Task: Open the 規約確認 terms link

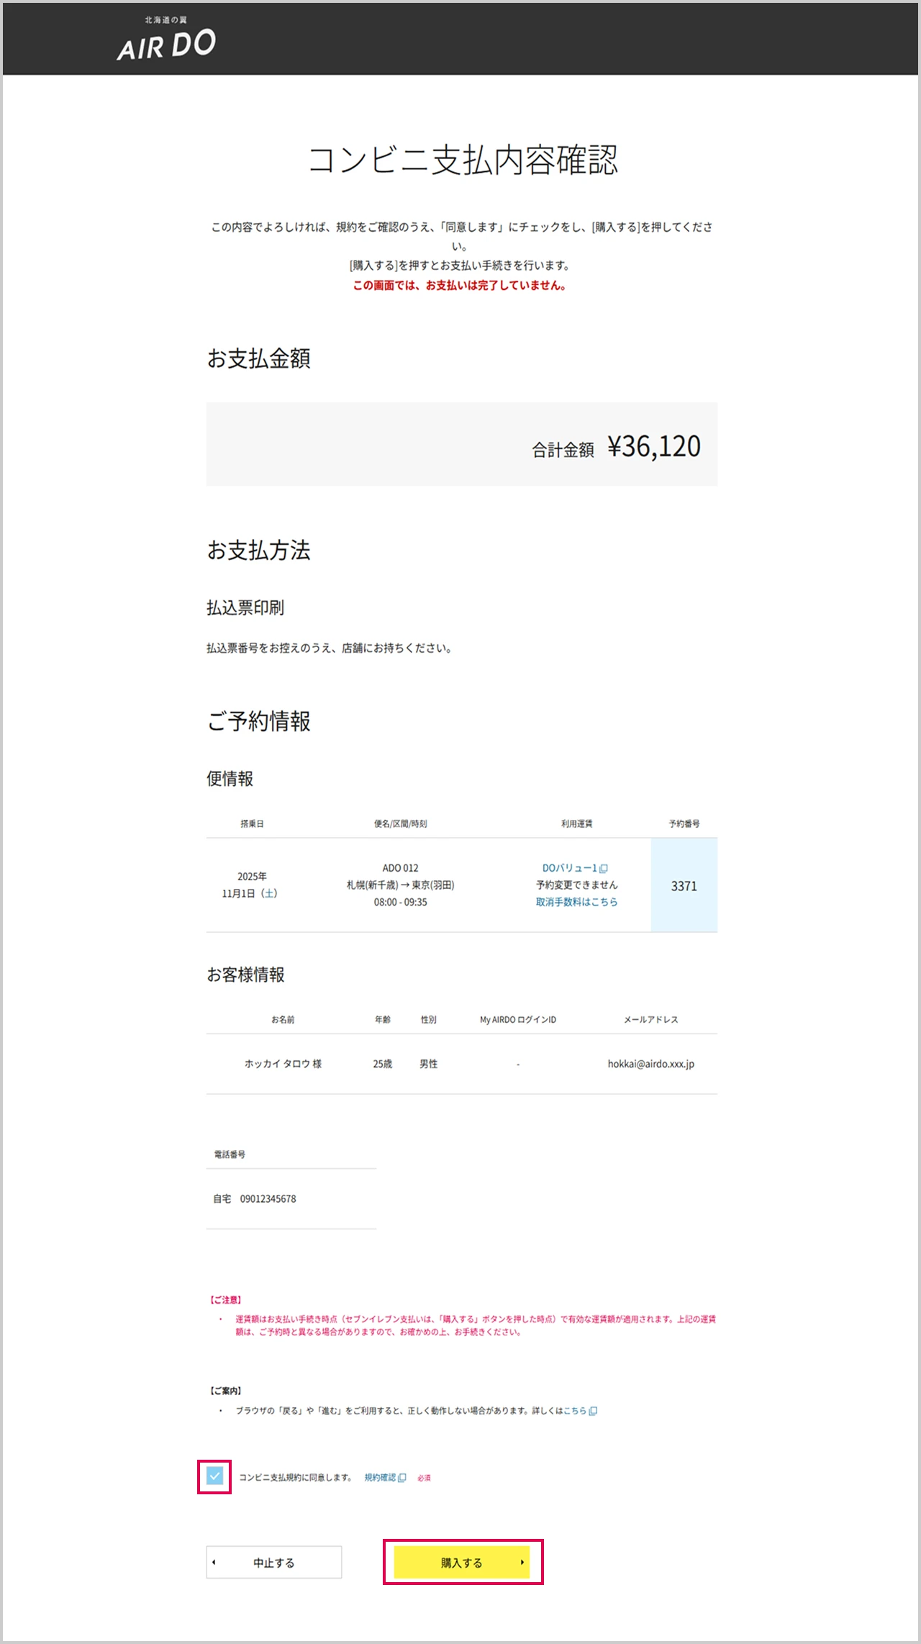Action: click(380, 1478)
